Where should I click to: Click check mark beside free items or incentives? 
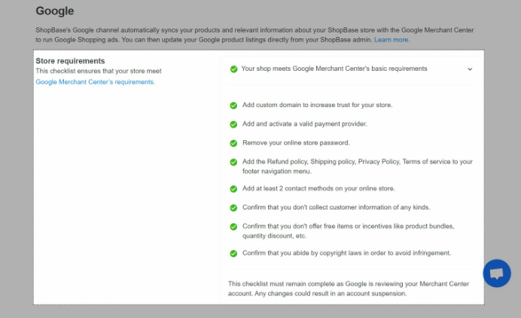pos(233,227)
